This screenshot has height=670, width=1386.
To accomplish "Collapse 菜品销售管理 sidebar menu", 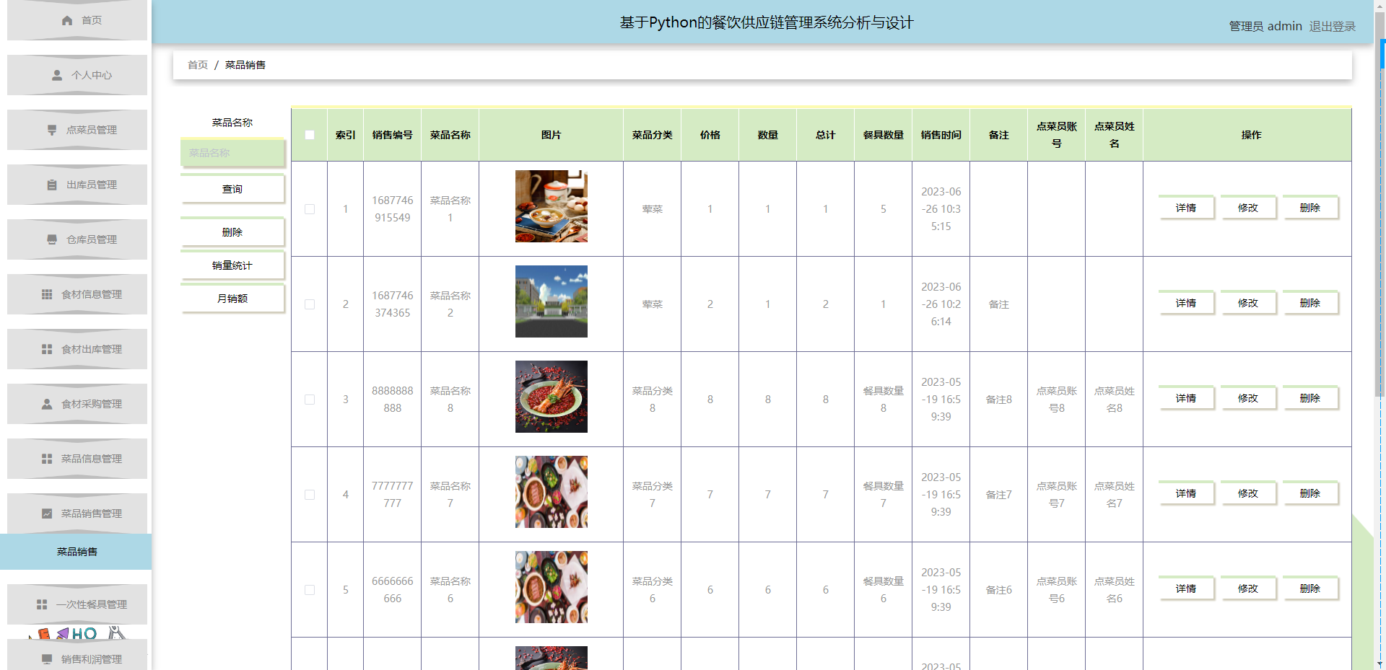I will click(77, 513).
